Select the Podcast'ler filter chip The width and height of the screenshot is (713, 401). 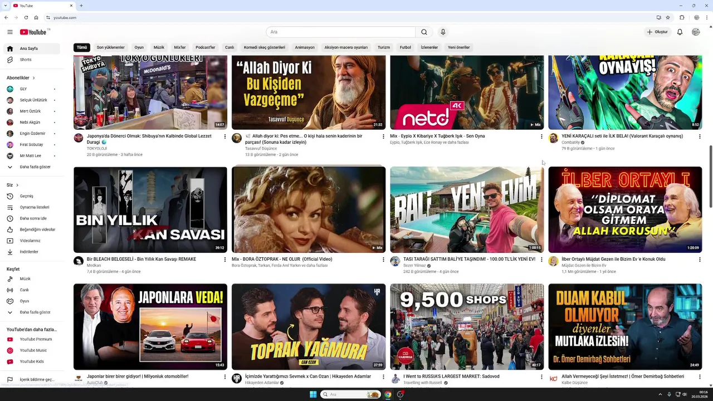coord(205,47)
